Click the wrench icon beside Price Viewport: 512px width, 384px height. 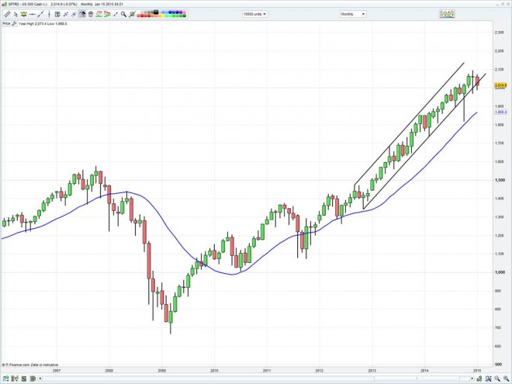tap(14, 23)
